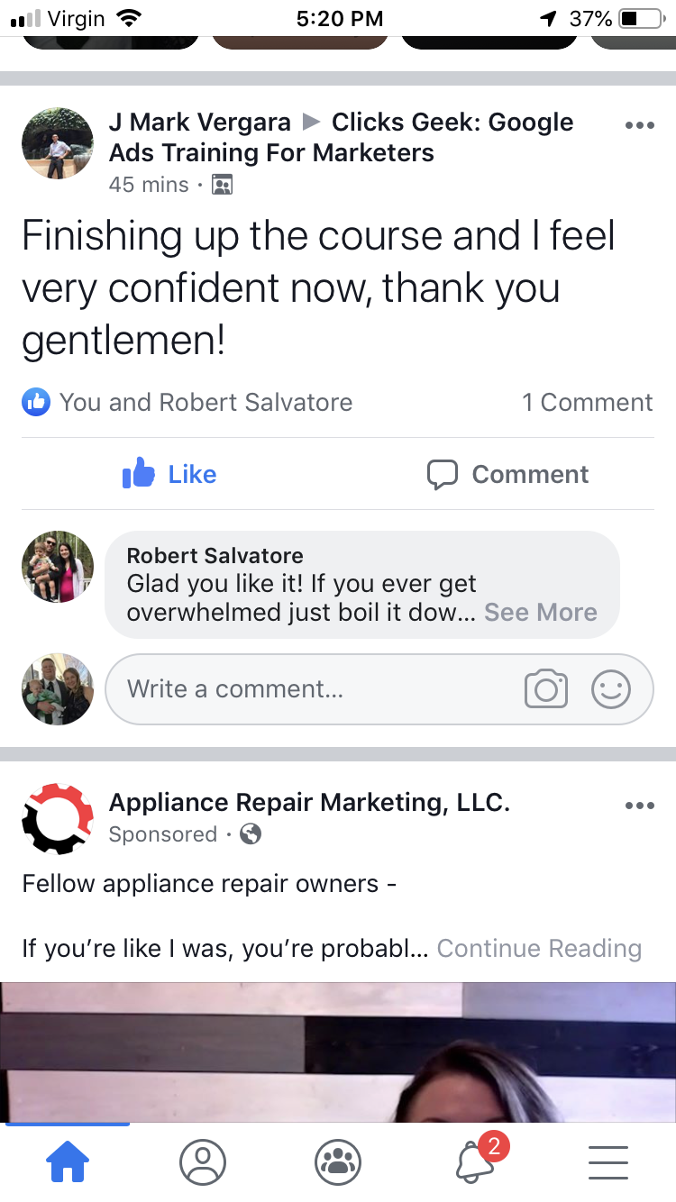Toggle the Like button on Vergara's post
Viewport: 676px width, 1202px height.
(169, 474)
